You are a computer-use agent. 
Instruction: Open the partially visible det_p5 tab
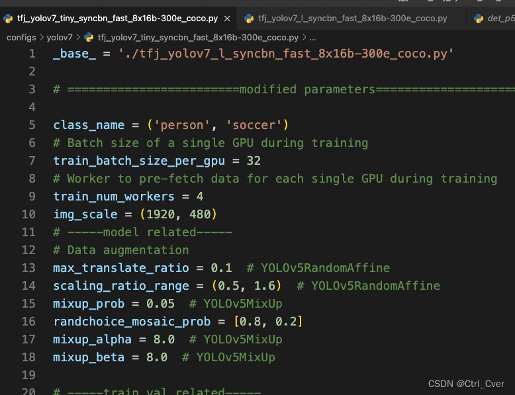(491, 19)
